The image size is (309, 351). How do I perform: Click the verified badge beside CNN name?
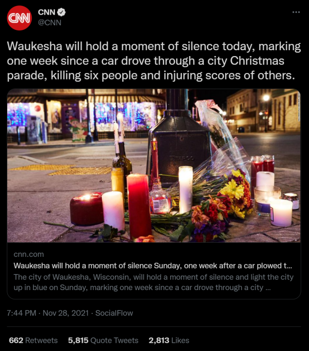pos(61,12)
